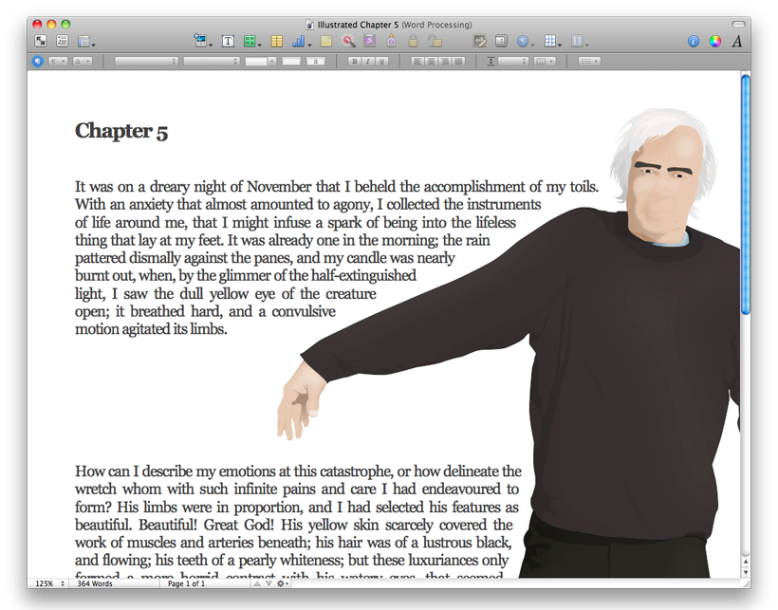Unlock the object with the open padlock
Viewport: 778px width, 610px height.
tap(435, 41)
